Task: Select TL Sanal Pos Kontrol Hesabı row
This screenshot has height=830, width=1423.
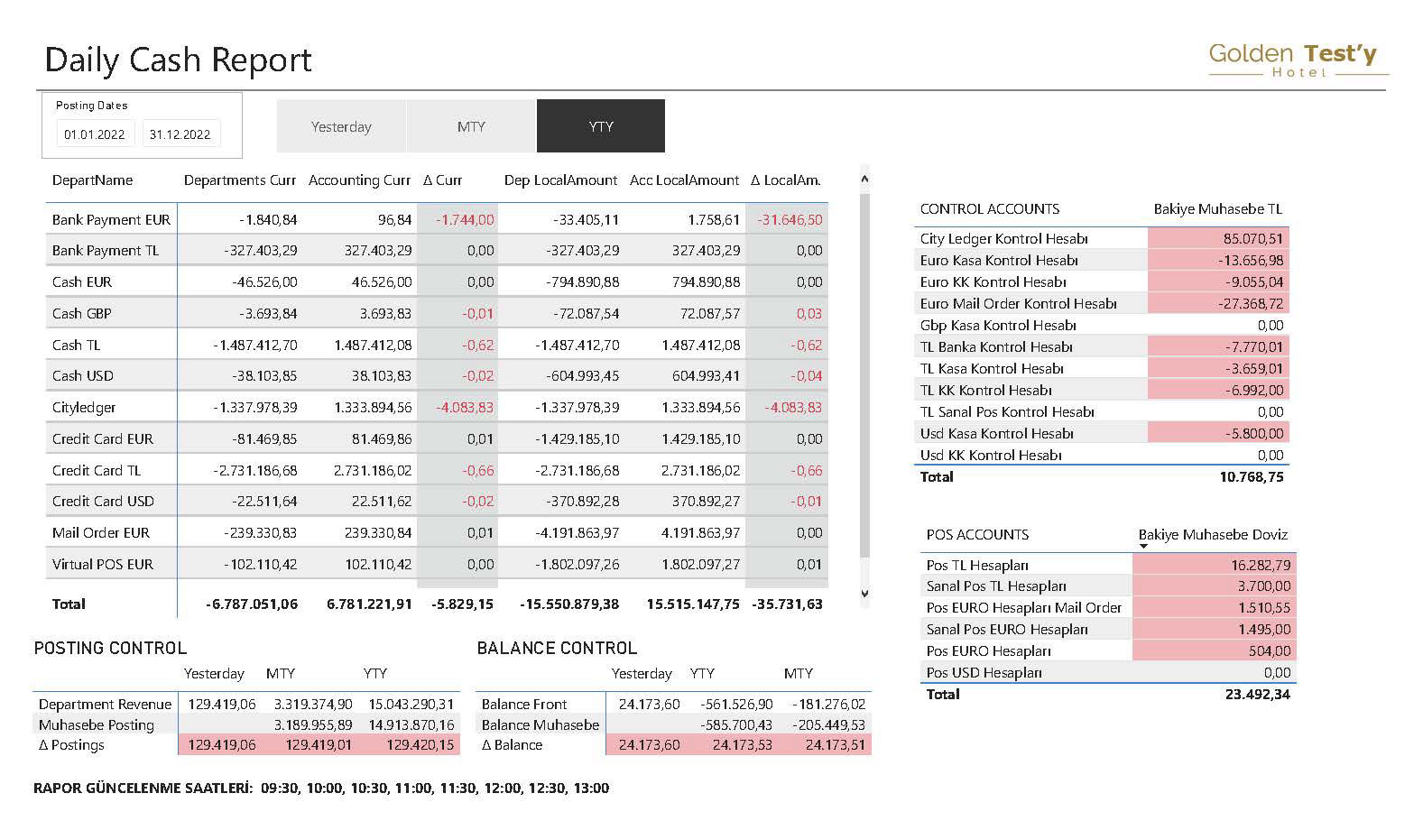Action: 1102,412
